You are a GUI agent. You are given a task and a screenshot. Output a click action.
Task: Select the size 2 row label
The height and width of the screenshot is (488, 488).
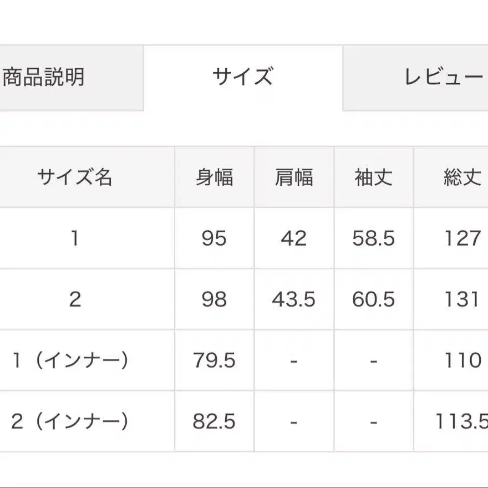point(75,299)
